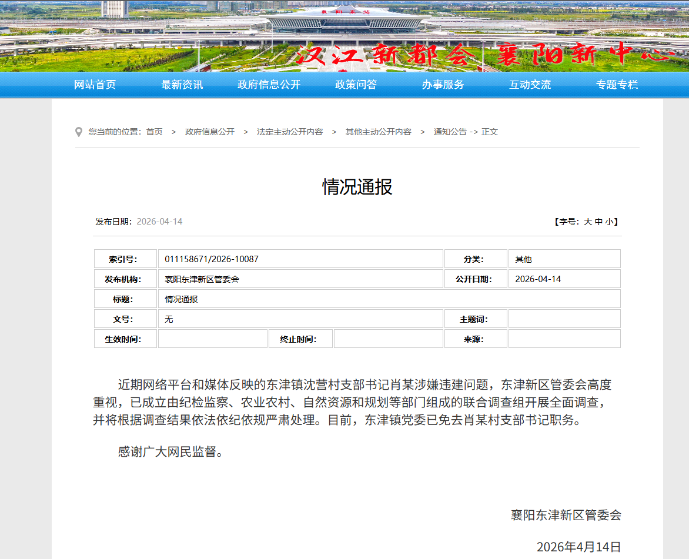Open 法定主动公开内容 breadcrumb link
Viewport: 689px width, 559px height.
tap(290, 132)
